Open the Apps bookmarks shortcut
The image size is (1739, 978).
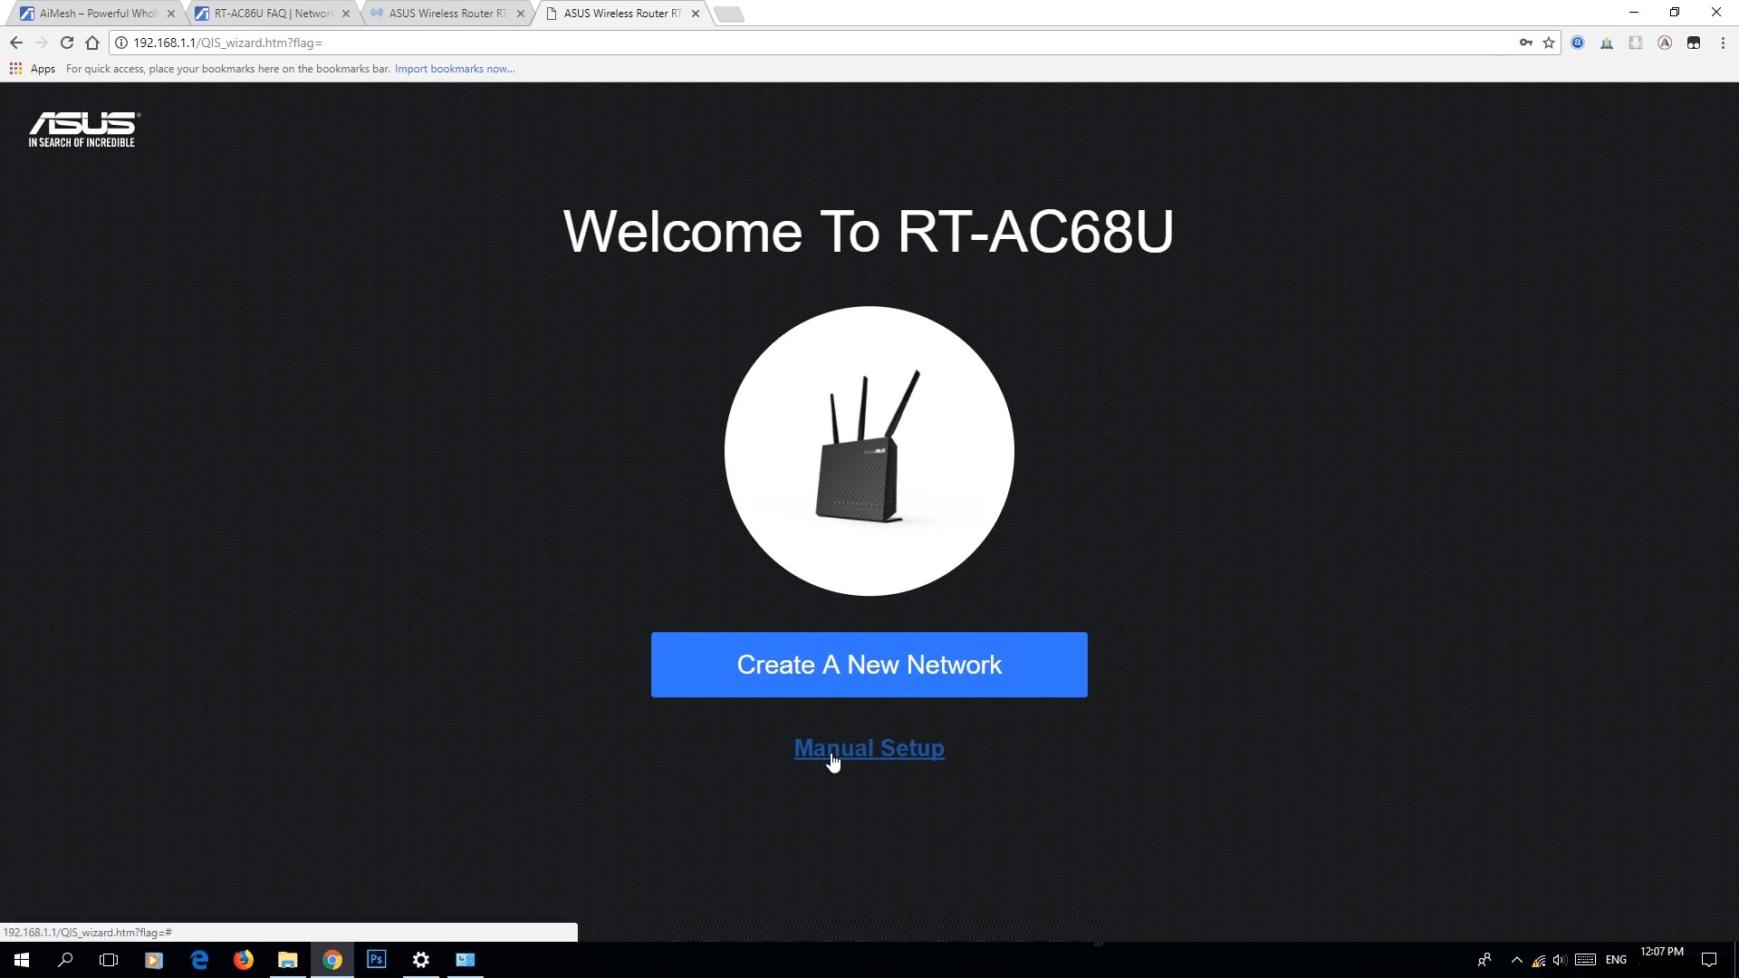[x=33, y=69]
